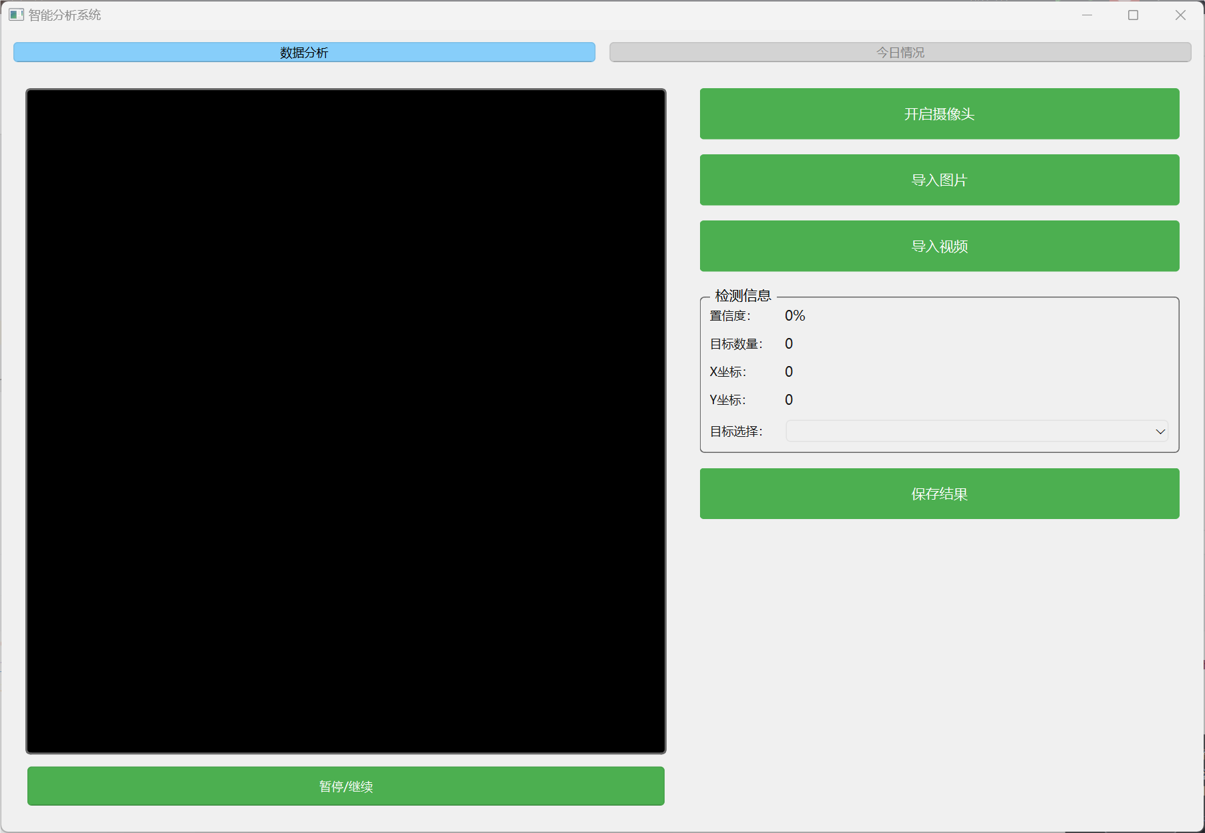Import a picture with 导入图片

939,180
